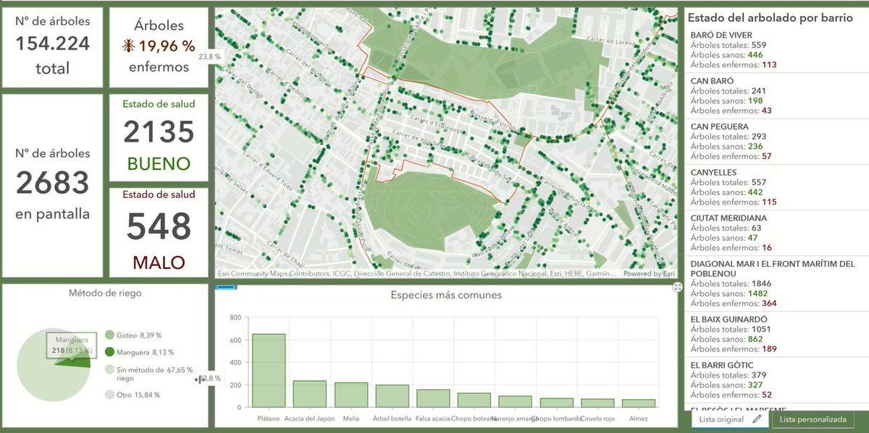Select the DIAGONAL MAR I EL FRONT MARÍTIM entry
This screenshot has width=869, height=433.
coord(775,283)
